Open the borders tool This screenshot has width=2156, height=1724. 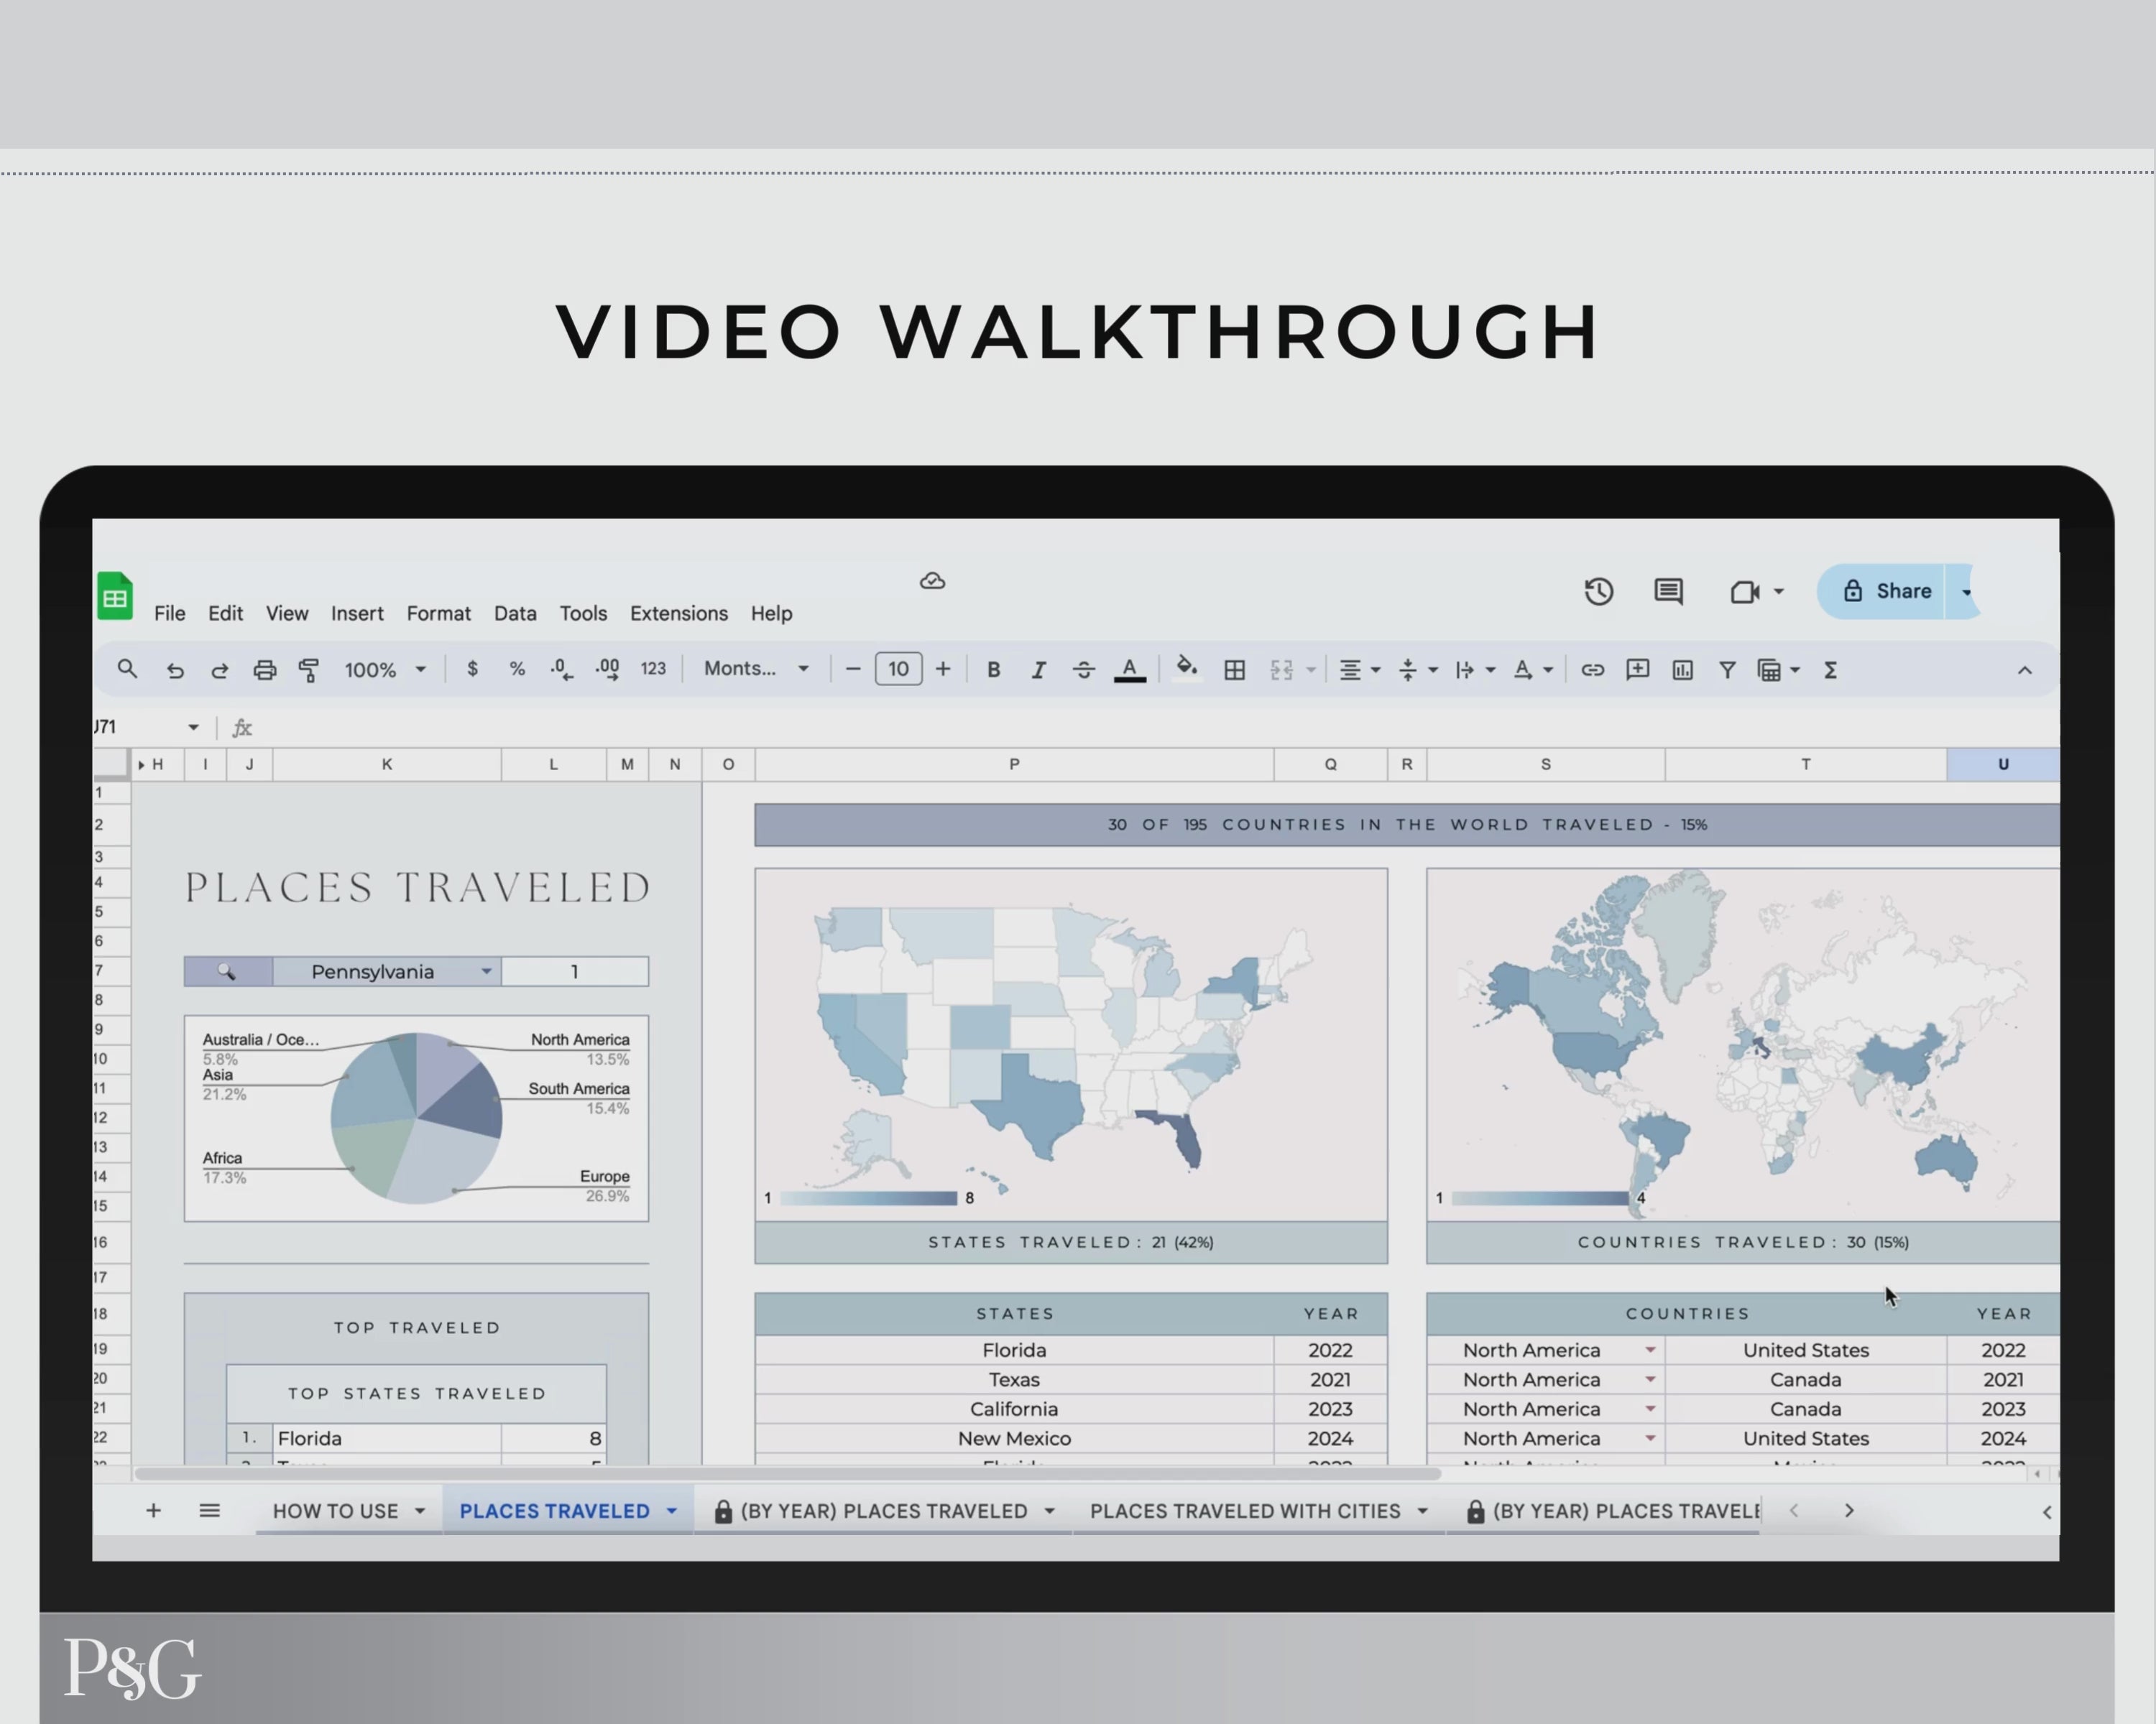click(x=1234, y=669)
